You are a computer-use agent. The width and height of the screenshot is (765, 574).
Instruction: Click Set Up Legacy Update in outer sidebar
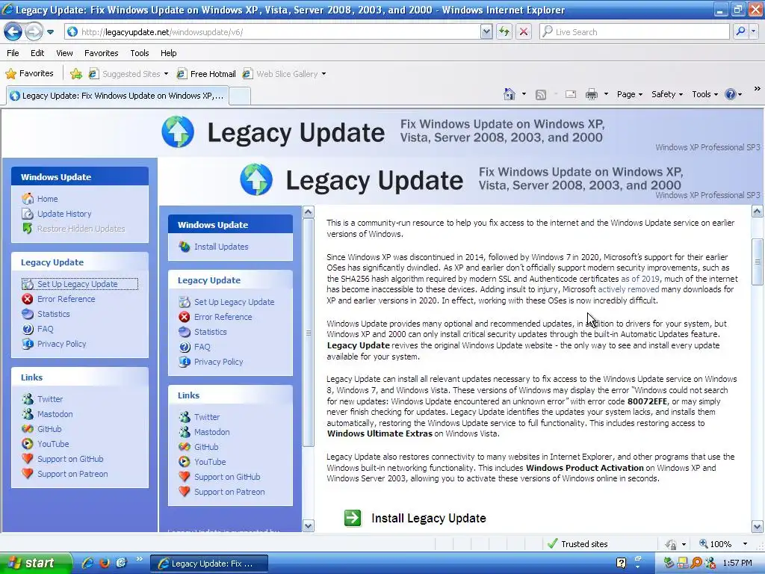pyautogui.click(x=79, y=283)
